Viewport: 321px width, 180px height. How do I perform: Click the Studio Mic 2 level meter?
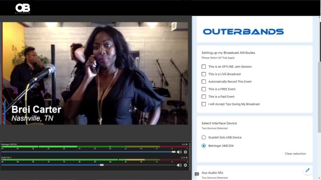click(94, 160)
